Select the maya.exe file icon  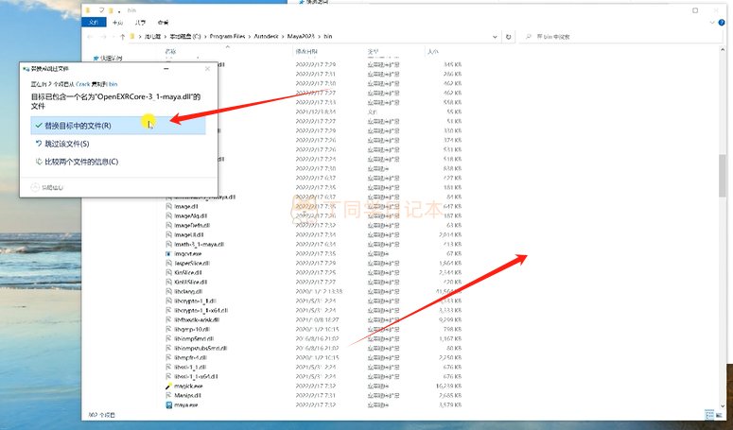[x=167, y=404]
